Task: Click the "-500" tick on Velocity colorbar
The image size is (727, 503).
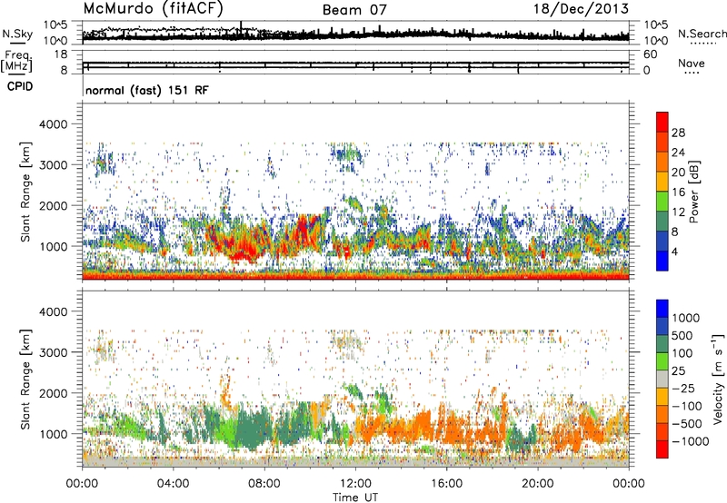Action: tap(686, 424)
